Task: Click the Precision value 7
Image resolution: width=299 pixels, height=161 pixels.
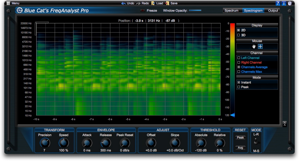Action: coord(44,150)
